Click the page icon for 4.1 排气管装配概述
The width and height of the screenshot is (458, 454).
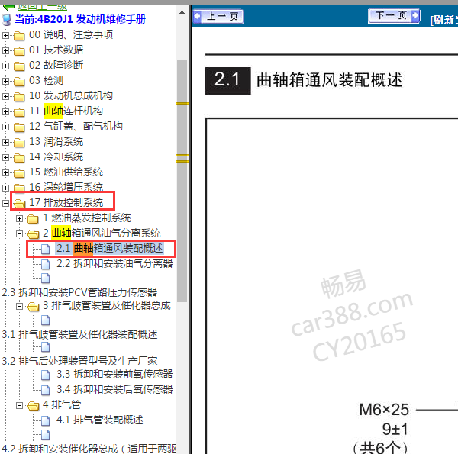[46, 420]
